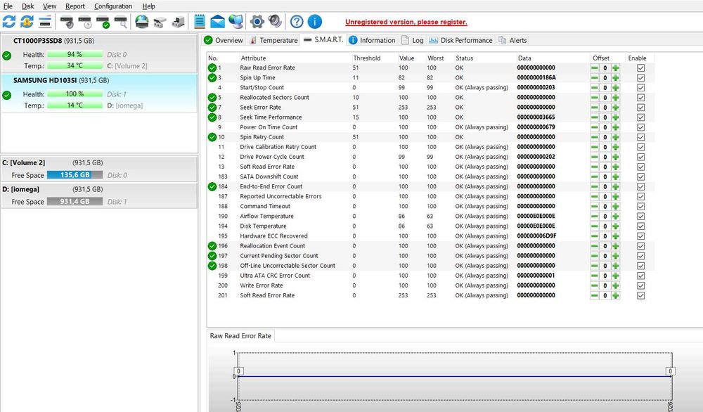This screenshot has width=703, height=412.
Task: Click the disk with clock toolbar icon
Action: [x=85, y=22]
